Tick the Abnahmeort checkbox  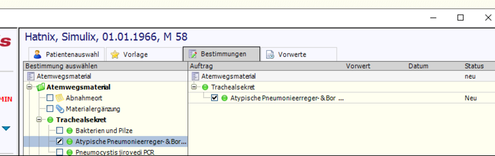pos(50,98)
